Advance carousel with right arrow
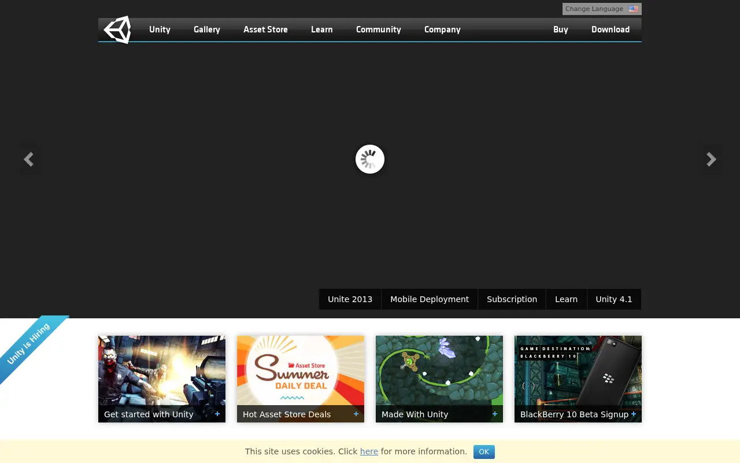 pyautogui.click(x=712, y=159)
